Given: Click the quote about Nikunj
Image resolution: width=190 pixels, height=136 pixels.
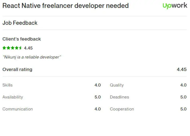Looking at the screenshot, I should (x=32, y=57).
